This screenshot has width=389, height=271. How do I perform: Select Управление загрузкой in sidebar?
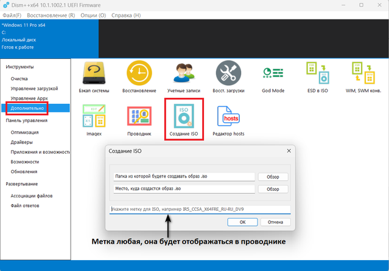(34, 89)
